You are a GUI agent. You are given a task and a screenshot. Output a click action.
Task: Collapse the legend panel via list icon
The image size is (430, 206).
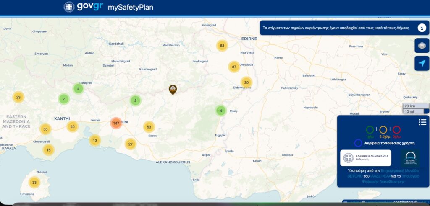[422, 122]
